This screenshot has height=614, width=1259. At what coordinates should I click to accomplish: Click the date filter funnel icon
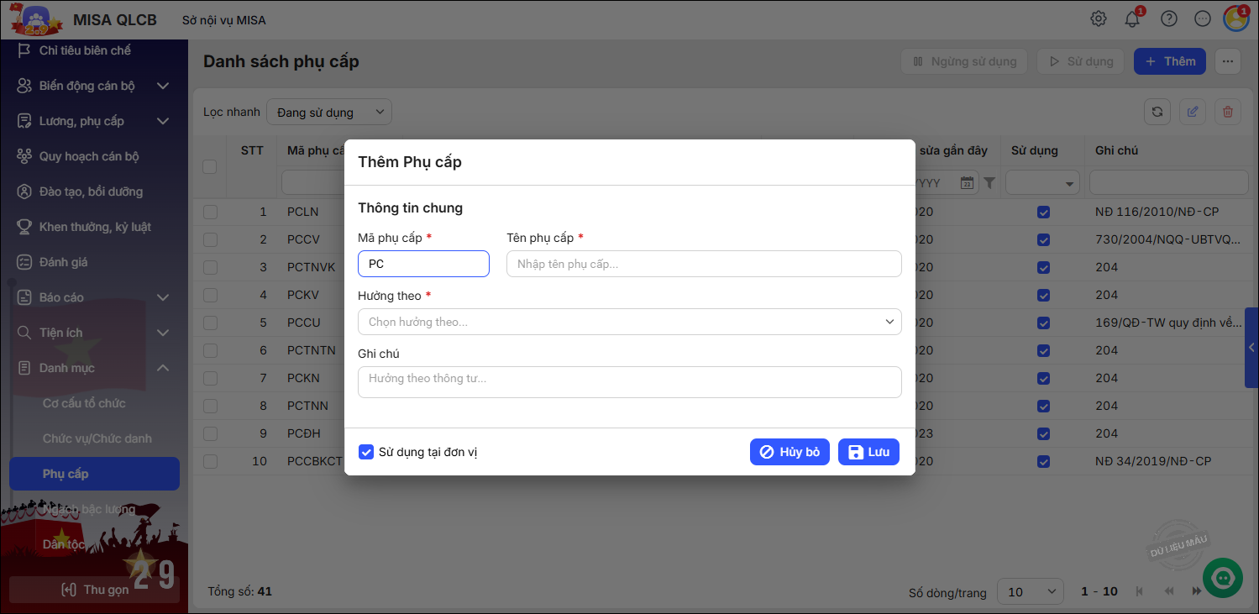[989, 182]
